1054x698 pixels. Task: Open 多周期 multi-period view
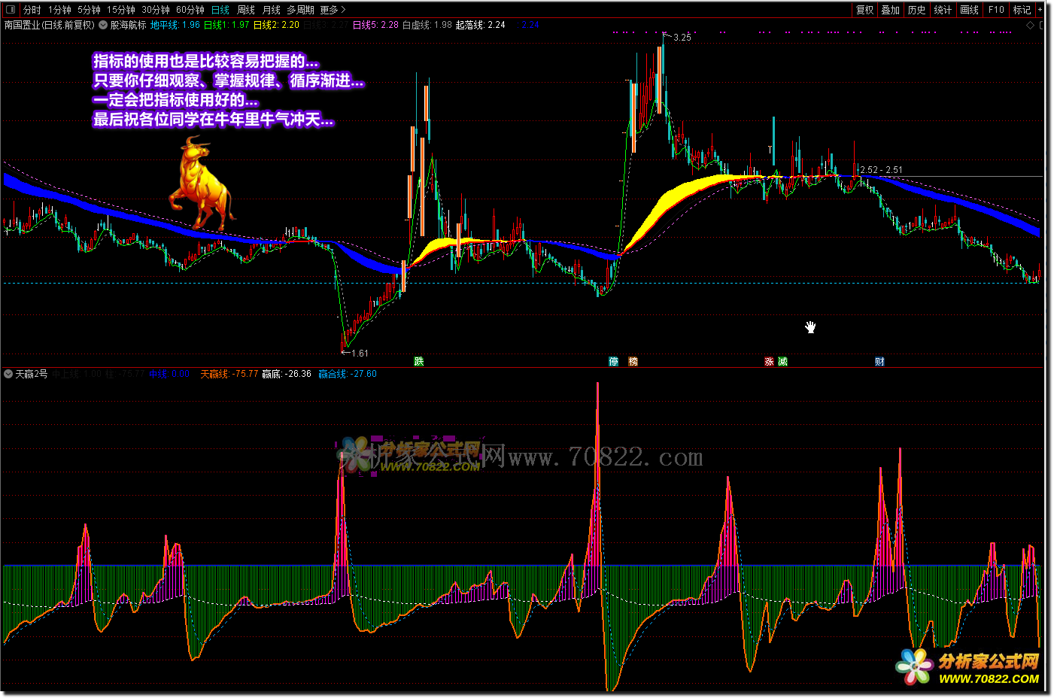(x=300, y=10)
